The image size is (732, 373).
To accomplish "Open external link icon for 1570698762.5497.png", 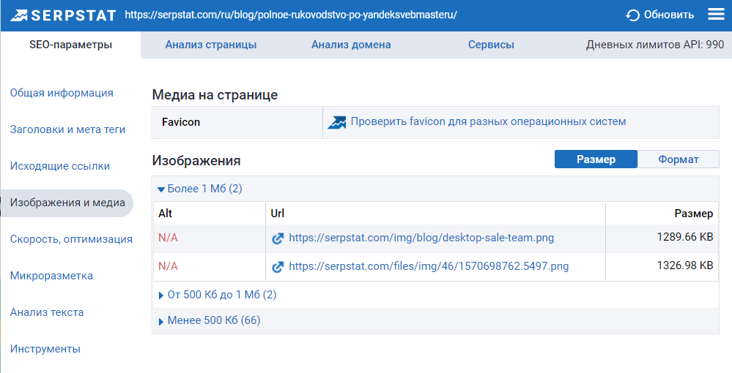I will point(278,267).
